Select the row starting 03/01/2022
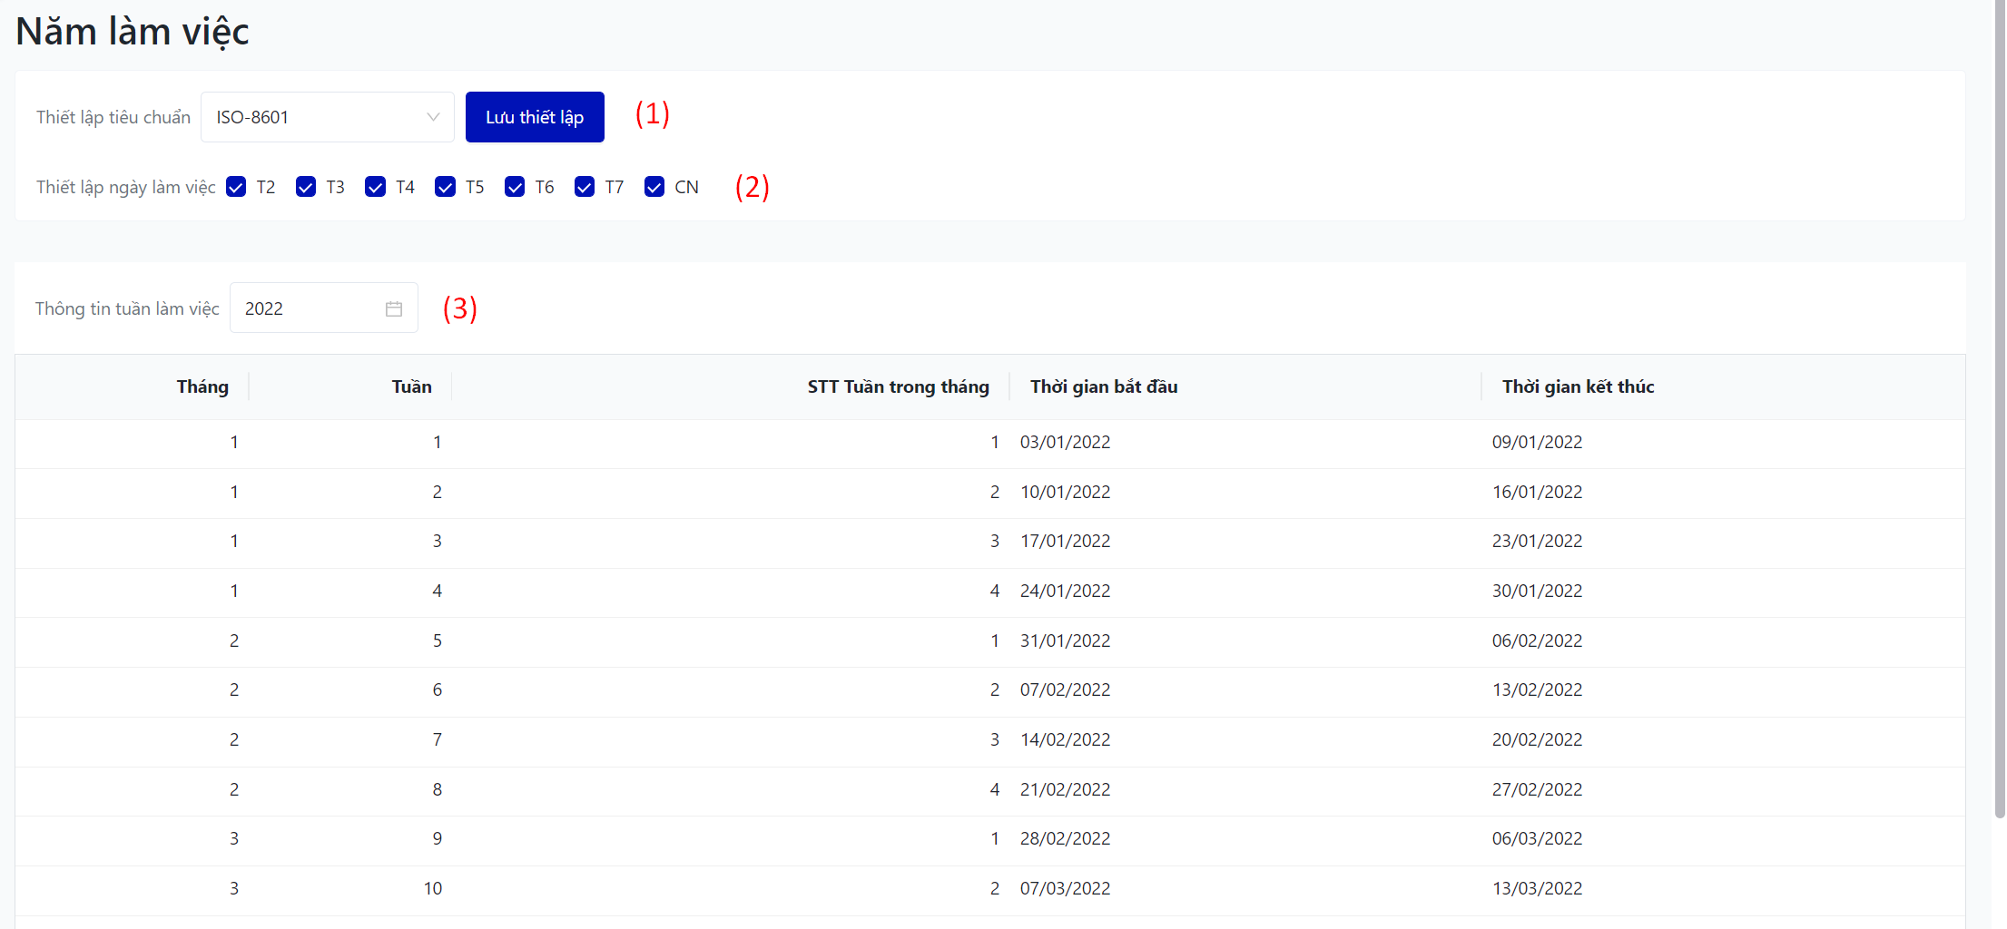 point(1065,443)
